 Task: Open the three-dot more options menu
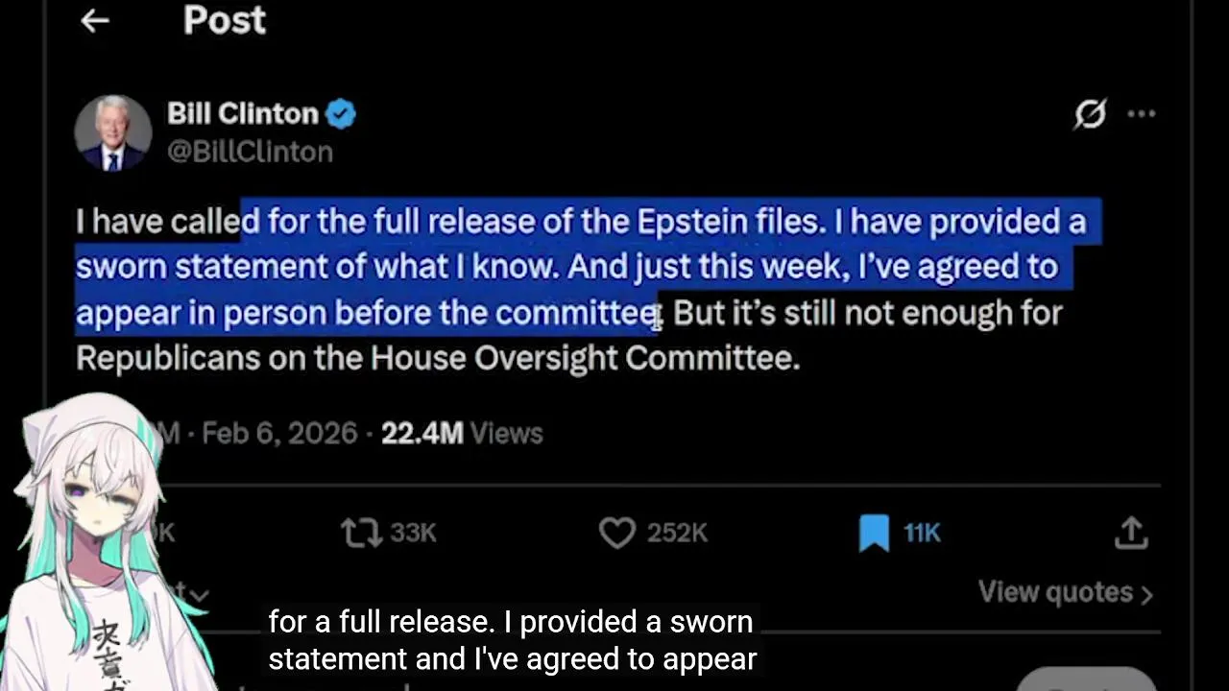[x=1141, y=114]
